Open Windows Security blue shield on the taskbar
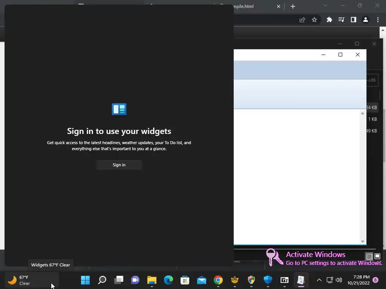 (x=268, y=280)
